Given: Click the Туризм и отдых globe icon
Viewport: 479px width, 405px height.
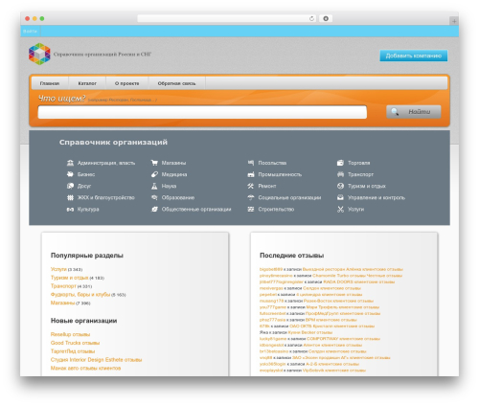Looking at the screenshot, I should [340, 186].
